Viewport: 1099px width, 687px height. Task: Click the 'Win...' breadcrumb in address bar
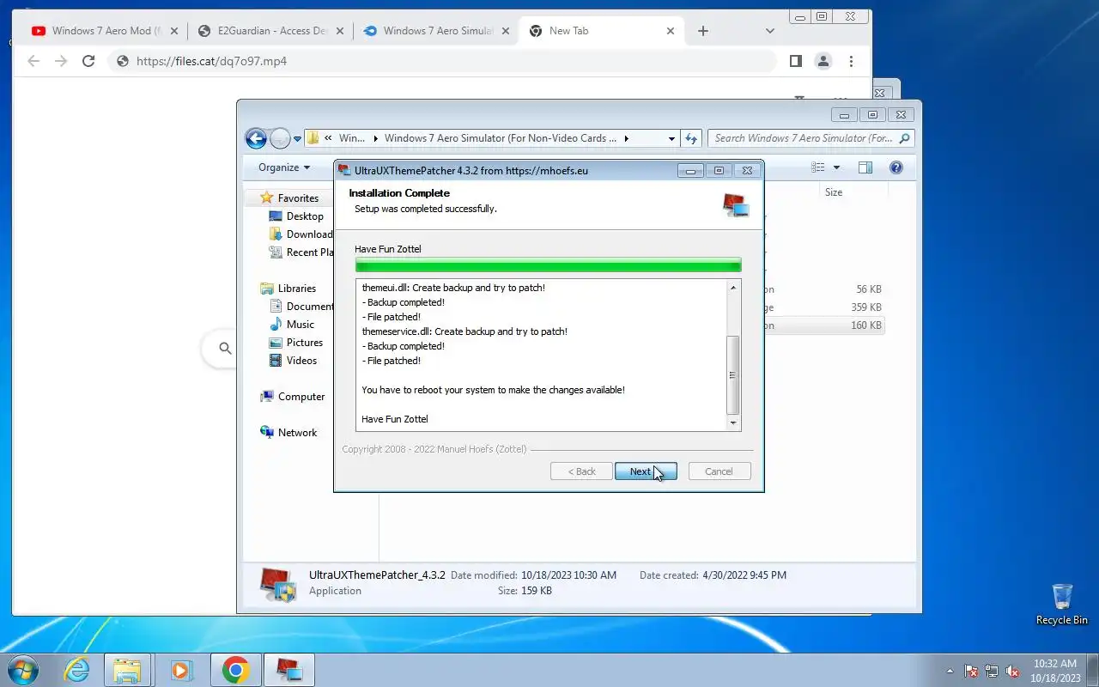351,138
